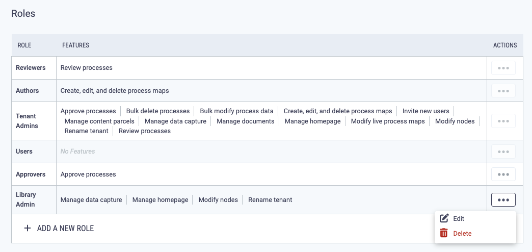The image size is (532, 252).
Task: Select the Approvers role name
Action: (31, 174)
